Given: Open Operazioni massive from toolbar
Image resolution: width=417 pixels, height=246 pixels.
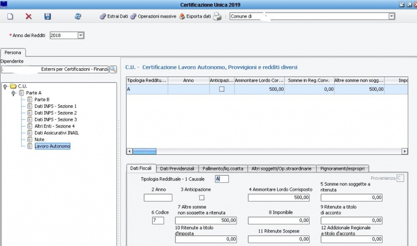Looking at the screenshot, I should pyautogui.click(x=153, y=17).
